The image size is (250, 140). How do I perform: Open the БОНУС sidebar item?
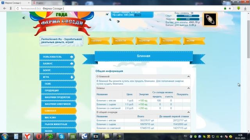57,70
